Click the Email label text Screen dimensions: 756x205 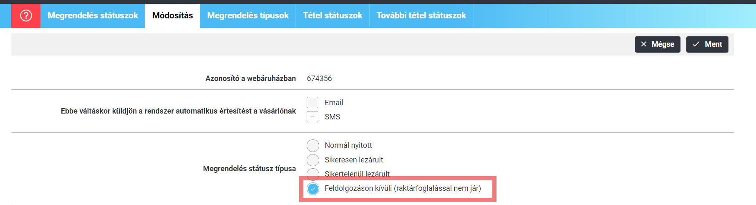pyautogui.click(x=334, y=103)
